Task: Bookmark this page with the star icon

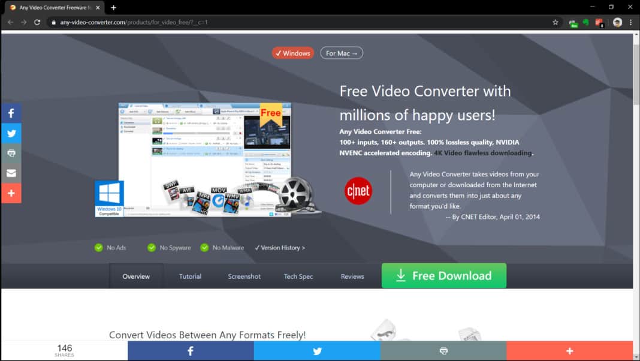Action: pos(555,22)
